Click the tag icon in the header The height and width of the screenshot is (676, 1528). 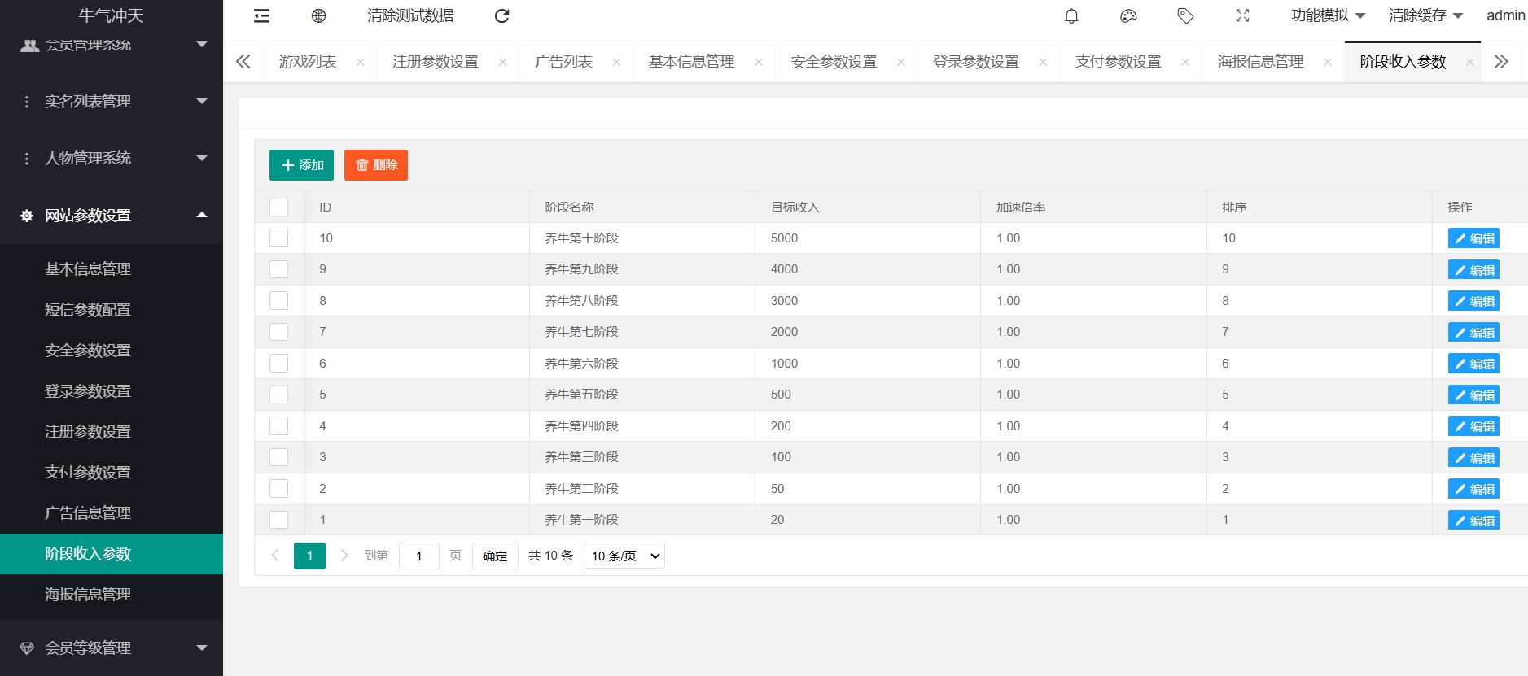1185,16
